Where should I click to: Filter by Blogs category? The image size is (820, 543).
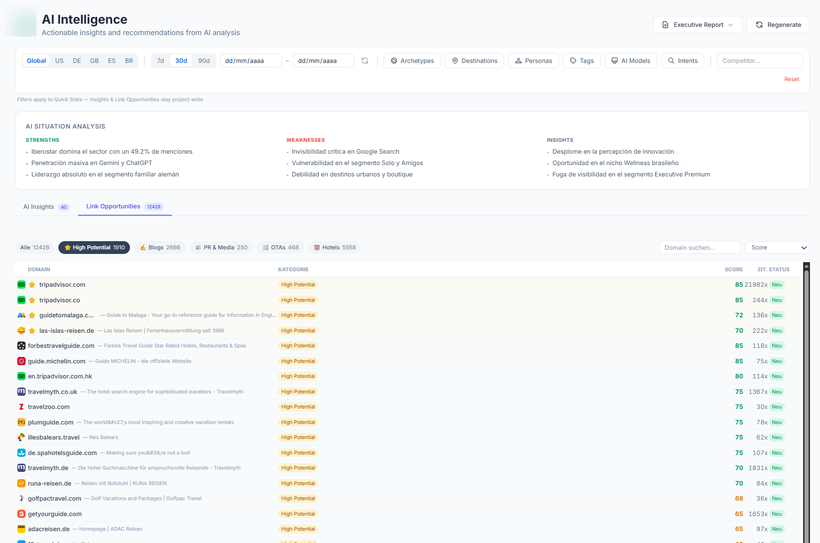tap(160, 248)
